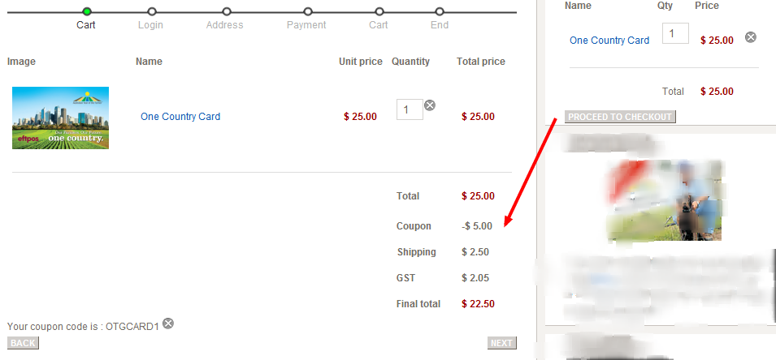Click PROCEED TO CHECKOUT button
The image size is (776, 360).
pyautogui.click(x=620, y=117)
